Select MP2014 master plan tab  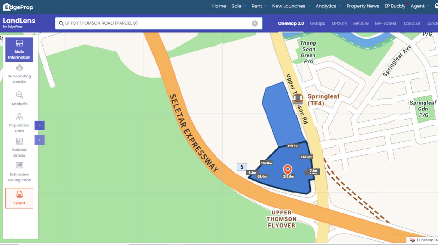click(x=339, y=23)
